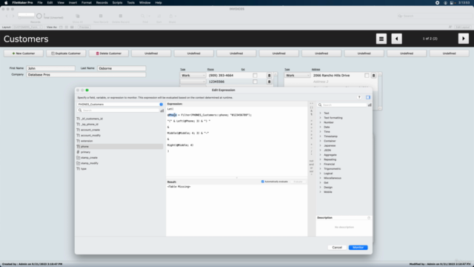Click the Delete Record toolbar icon

tap(121, 16)
